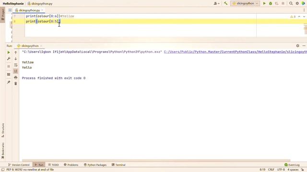The image size is (307, 172).
Task: Open the TODO tool window
Action: tap(53, 165)
